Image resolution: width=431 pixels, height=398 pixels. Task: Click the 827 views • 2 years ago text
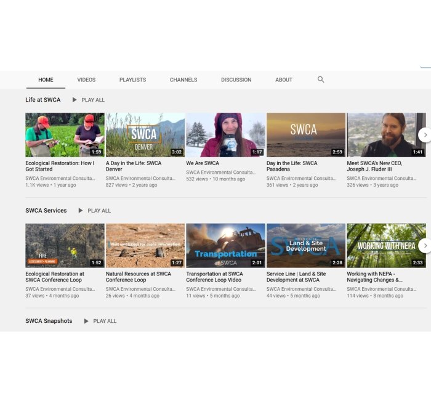coord(131,185)
